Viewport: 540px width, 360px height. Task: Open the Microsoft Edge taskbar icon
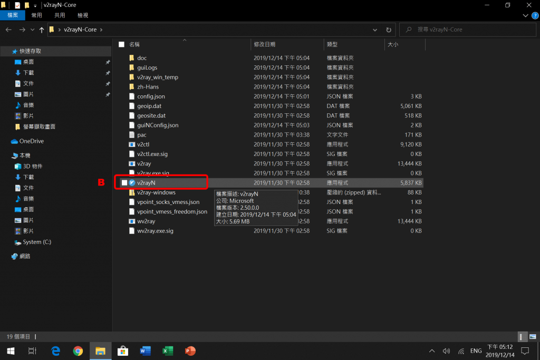(55, 351)
